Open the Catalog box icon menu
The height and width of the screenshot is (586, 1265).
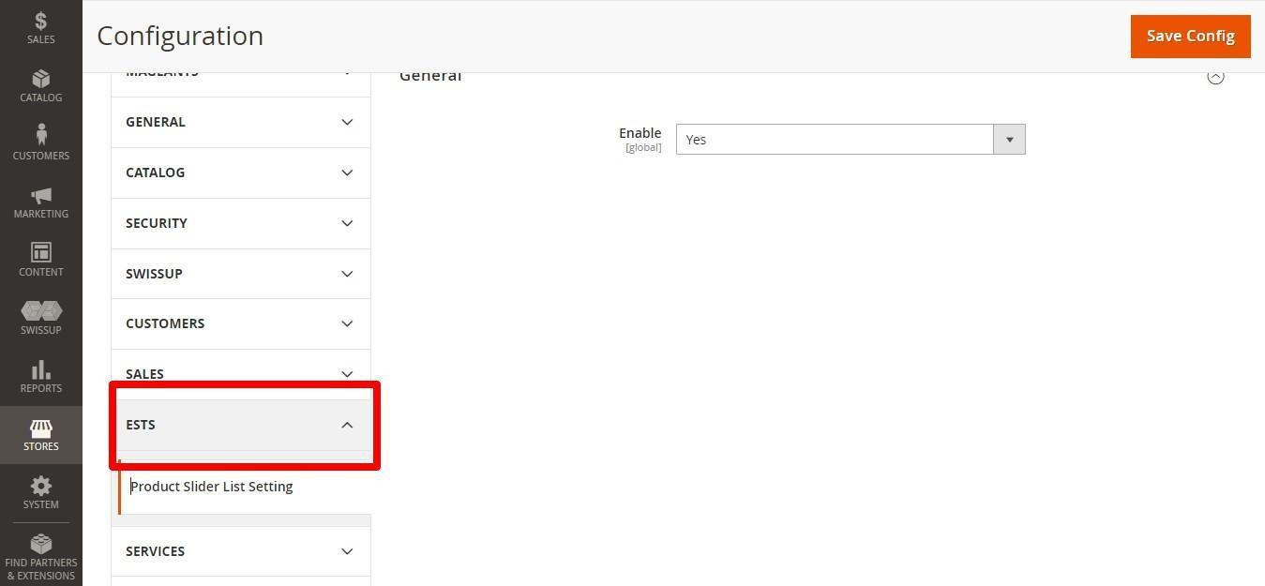coord(40,85)
